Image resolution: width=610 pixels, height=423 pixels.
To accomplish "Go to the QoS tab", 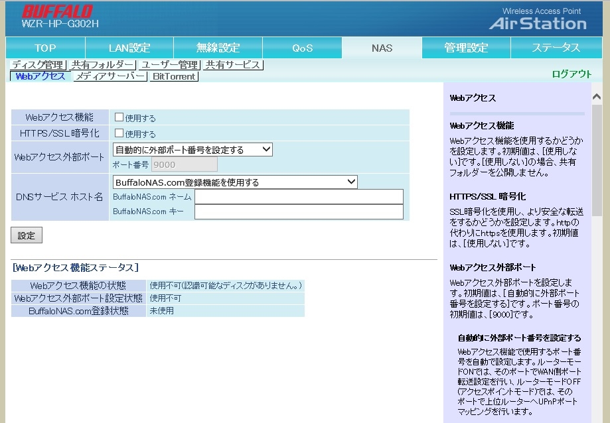I will [302, 48].
